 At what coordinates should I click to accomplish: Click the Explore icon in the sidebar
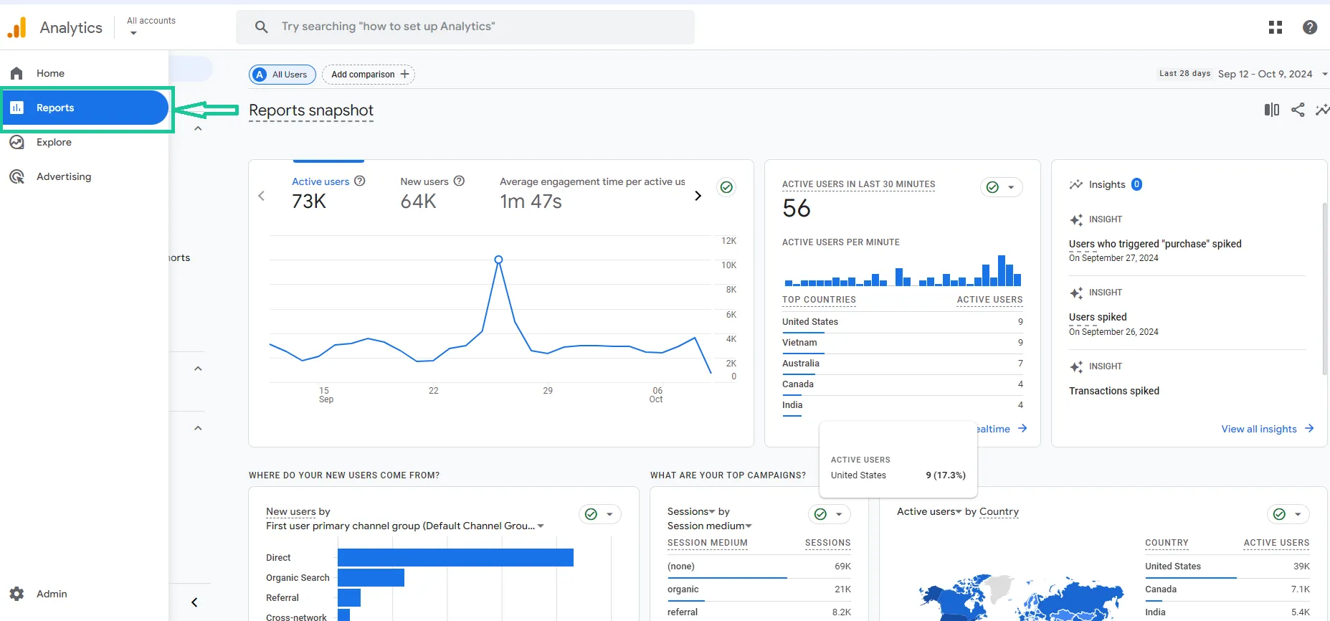pos(17,142)
